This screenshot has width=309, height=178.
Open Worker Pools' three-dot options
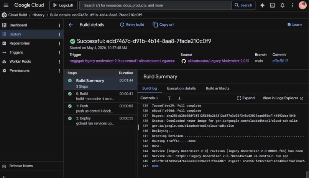tap(59, 62)
